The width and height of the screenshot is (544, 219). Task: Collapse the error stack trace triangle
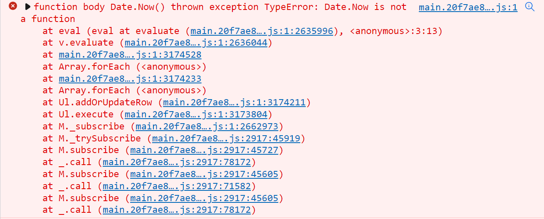coord(27,7)
